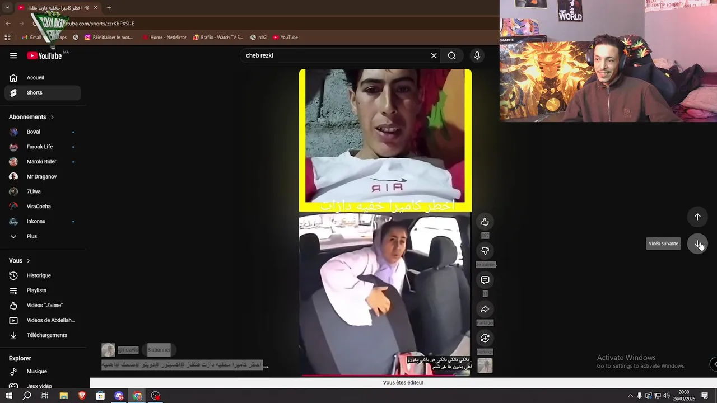Open Vidéos de Abdellah entry
This screenshot has height=403, width=717.
click(43, 320)
